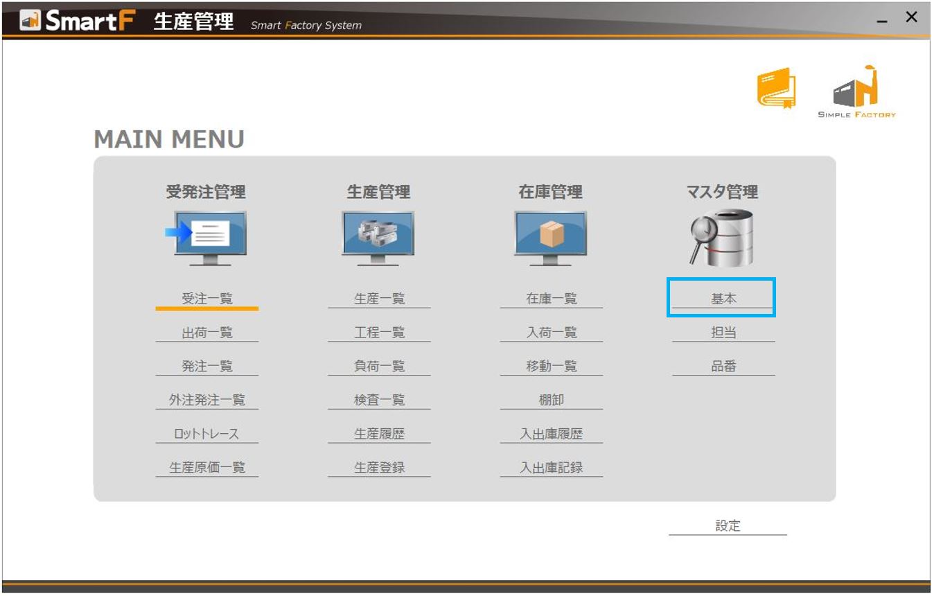934x596 pixels.
Task: Open 在庫一覧 inventory list
Action: (552, 299)
